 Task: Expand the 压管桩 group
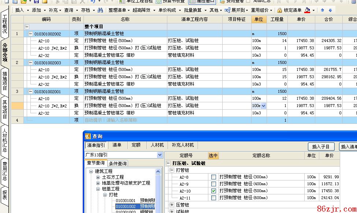172,205
